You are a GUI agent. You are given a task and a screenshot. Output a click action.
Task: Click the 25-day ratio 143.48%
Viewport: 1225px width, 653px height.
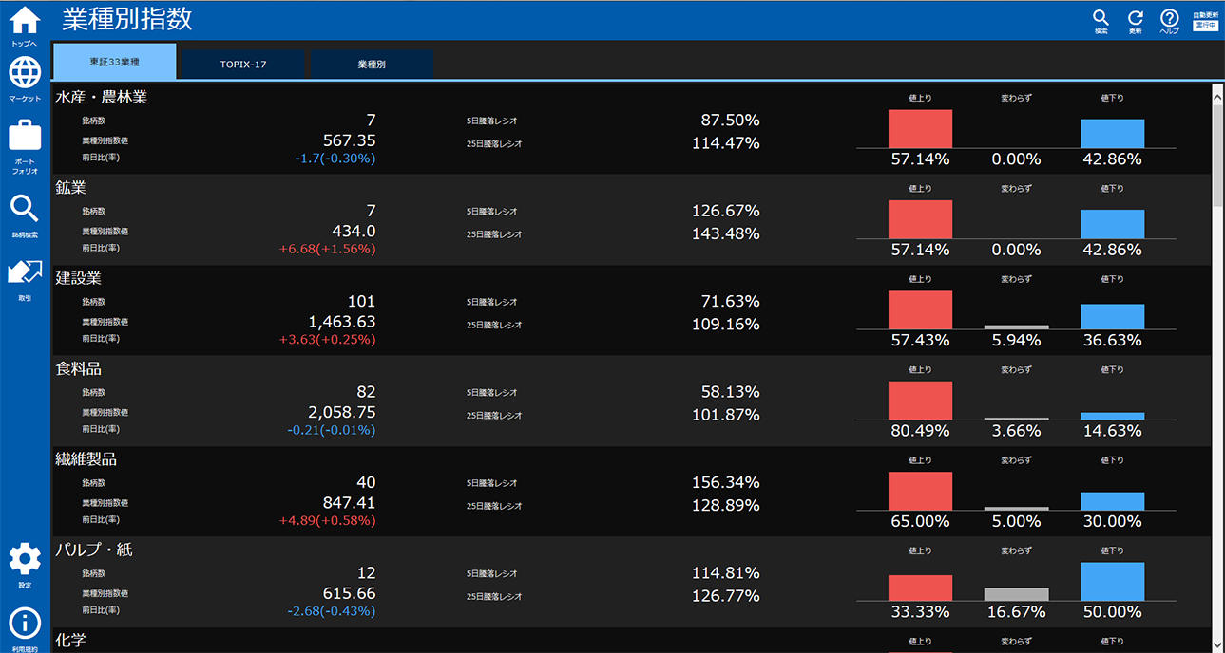tap(725, 233)
